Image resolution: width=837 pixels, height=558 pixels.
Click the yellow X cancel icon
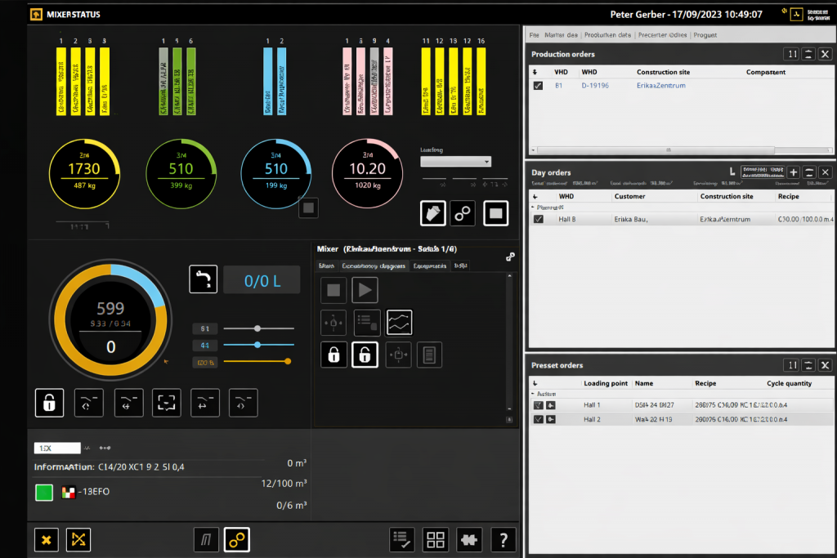click(x=47, y=539)
